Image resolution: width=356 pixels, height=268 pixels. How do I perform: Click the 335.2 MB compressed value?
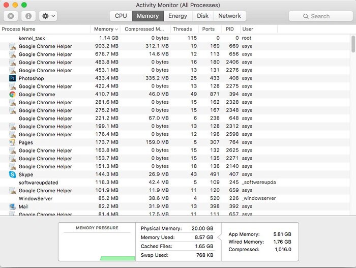[x=157, y=78]
